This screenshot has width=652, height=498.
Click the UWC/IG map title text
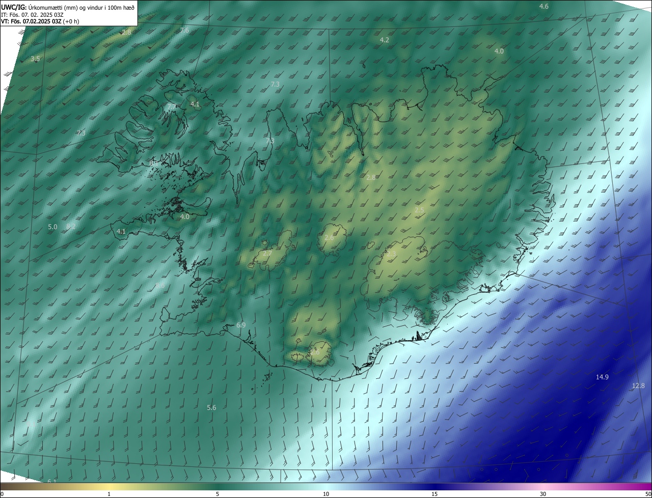coord(68,7)
